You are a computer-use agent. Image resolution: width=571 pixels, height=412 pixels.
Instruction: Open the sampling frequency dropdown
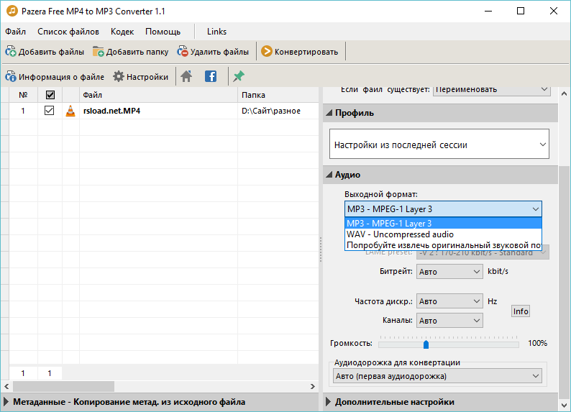[449, 301]
